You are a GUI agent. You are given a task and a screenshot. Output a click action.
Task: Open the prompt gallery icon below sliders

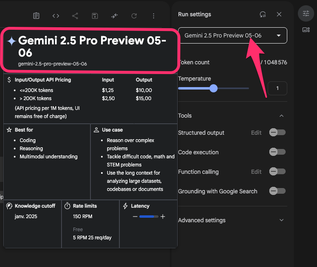(x=306, y=30)
